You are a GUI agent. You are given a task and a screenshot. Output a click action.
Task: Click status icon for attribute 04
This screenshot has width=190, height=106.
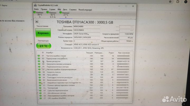pyautogui.click(x=39, y=64)
